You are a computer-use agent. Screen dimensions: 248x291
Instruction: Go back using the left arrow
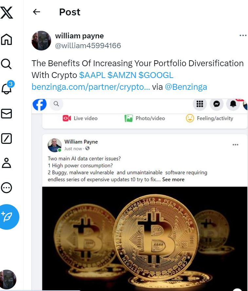(x=37, y=12)
